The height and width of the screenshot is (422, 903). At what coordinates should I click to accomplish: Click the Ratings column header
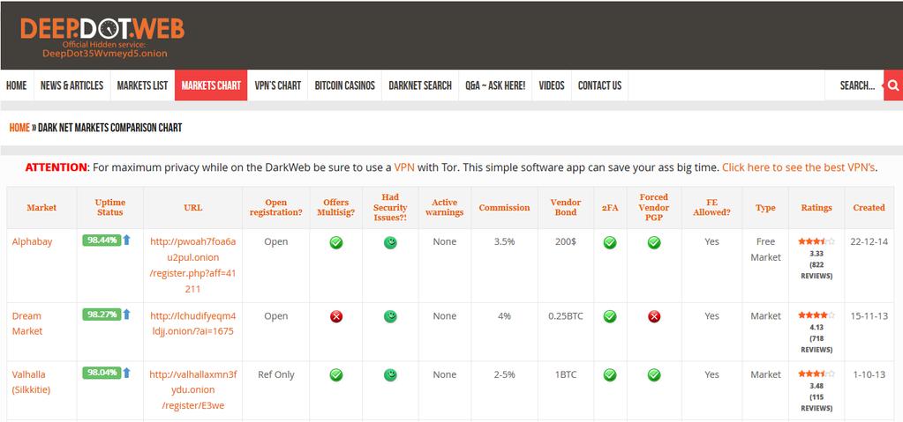pos(816,208)
